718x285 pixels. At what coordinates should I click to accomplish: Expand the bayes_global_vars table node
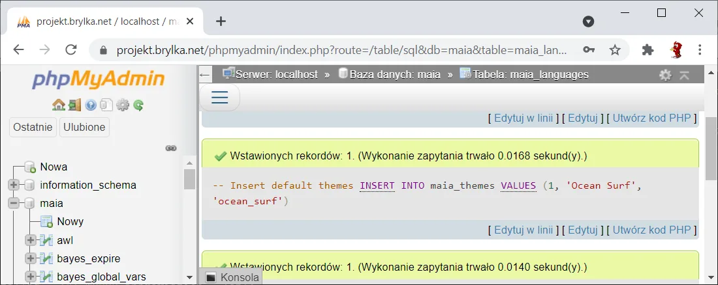tap(31, 277)
